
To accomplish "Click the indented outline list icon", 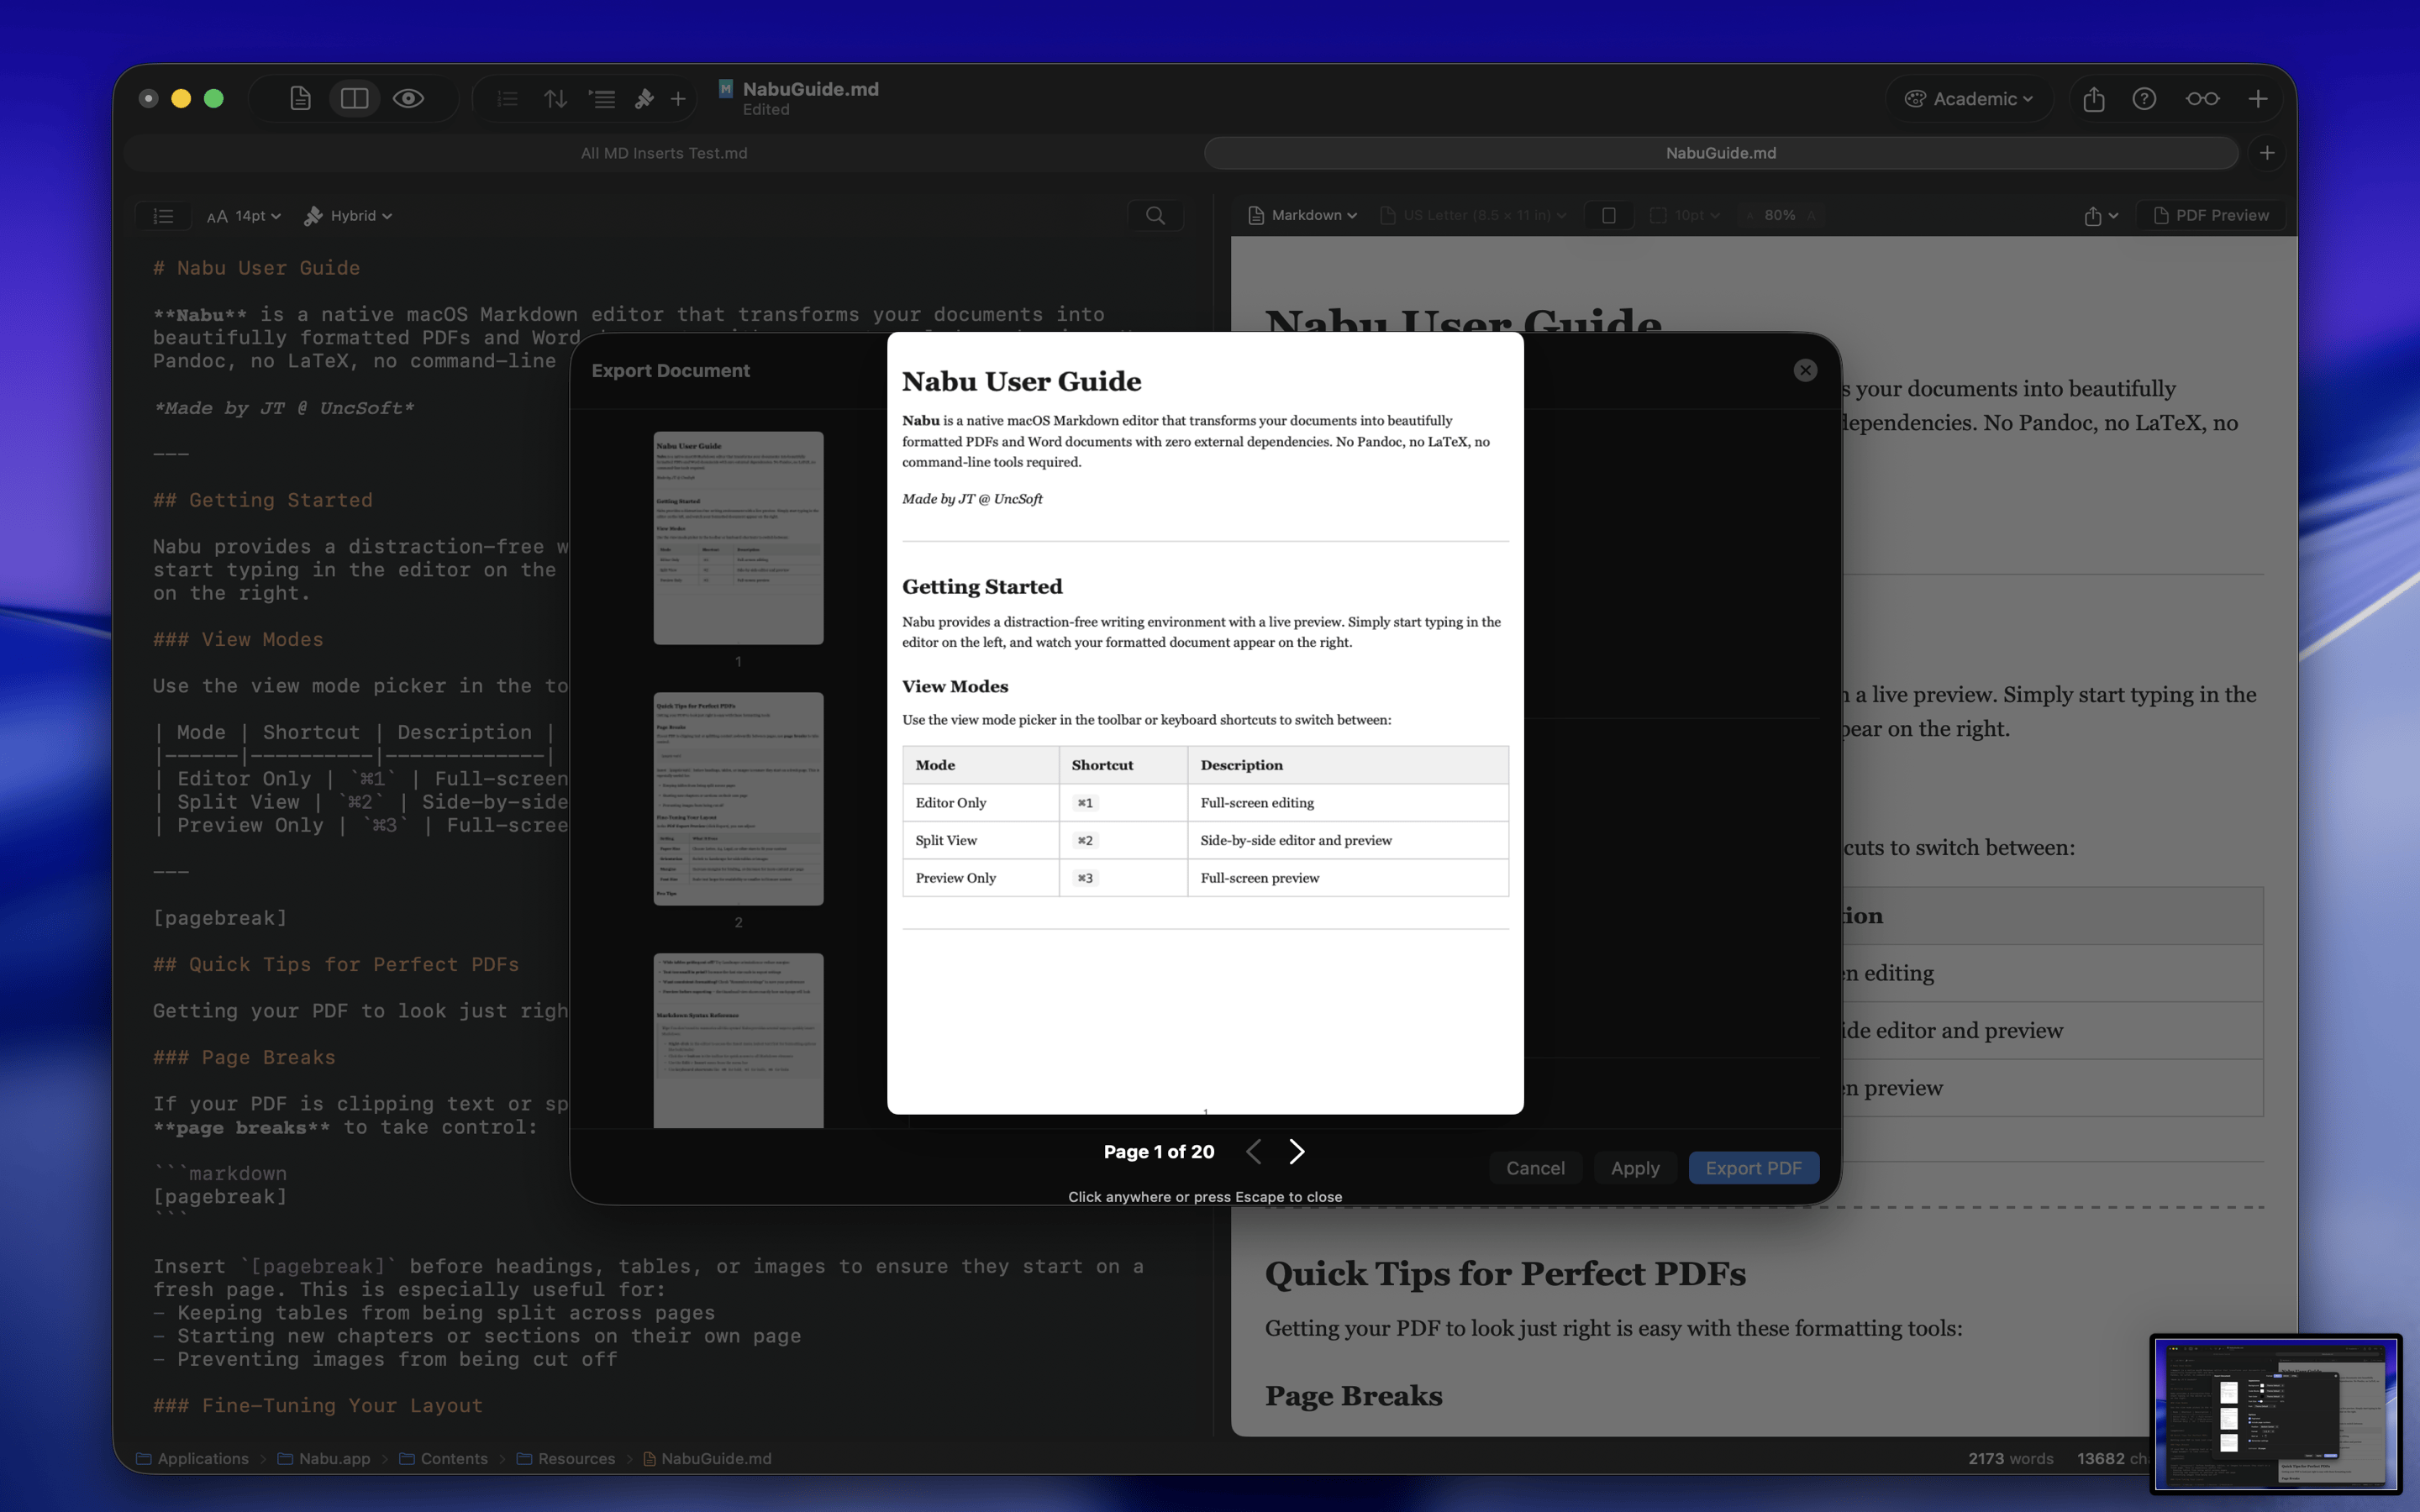I will click(602, 98).
